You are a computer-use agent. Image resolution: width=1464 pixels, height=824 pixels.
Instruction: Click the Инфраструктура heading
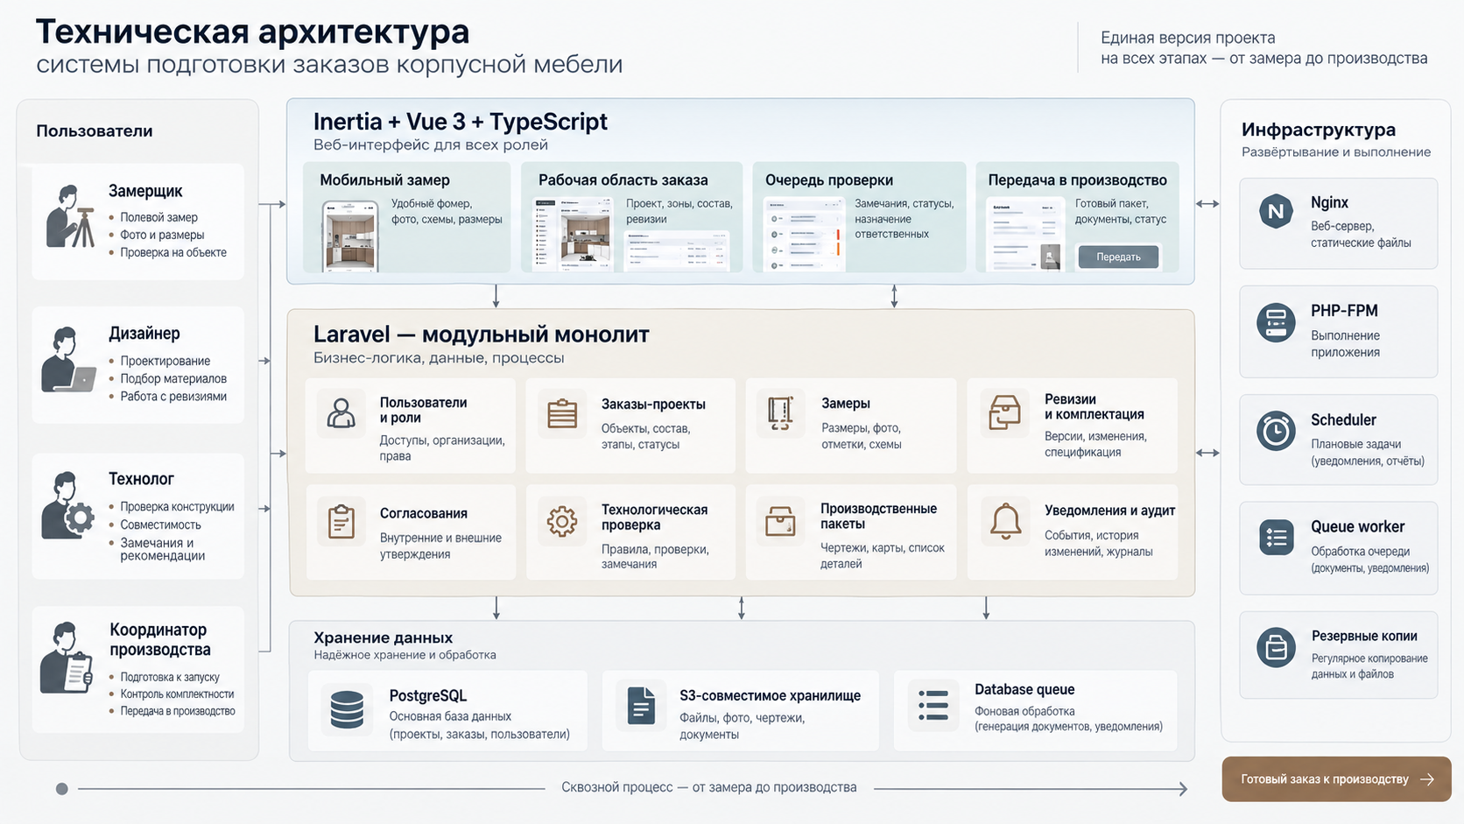point(1319,130)
